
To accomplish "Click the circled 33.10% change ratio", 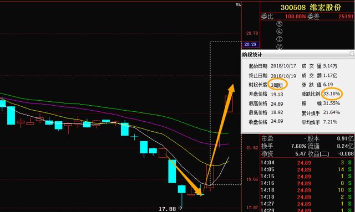I will tap(332, 94).
